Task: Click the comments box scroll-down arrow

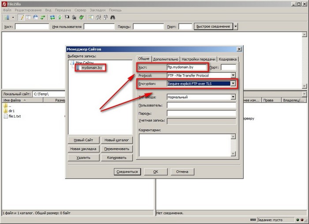Action: tap(233, 154)
